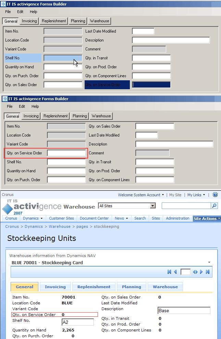Select Replenishment tab in upper Forms Builder window

54,21
